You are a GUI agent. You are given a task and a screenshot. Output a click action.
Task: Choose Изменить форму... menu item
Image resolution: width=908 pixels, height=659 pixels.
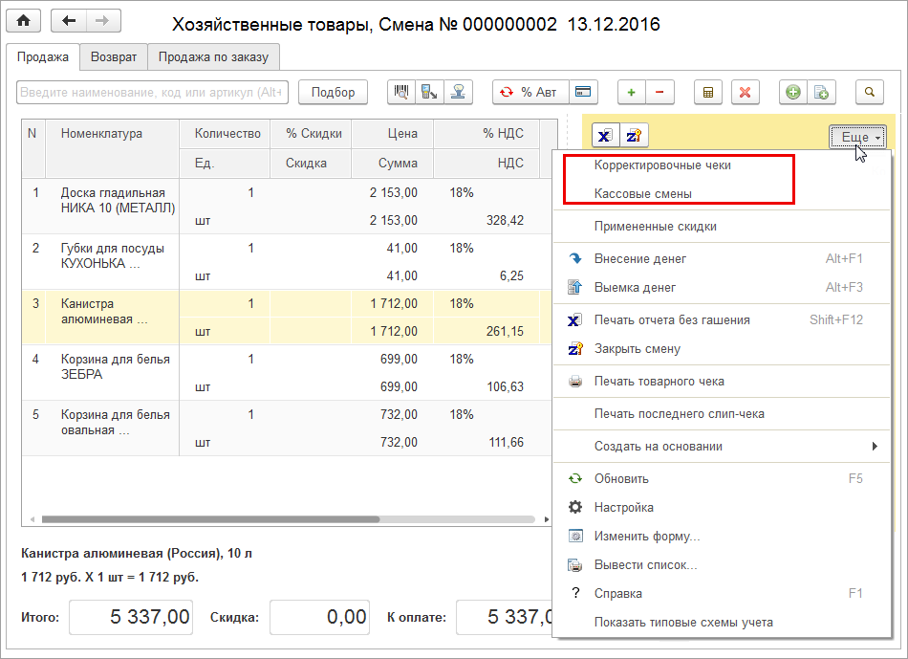(x=722, y=537)
